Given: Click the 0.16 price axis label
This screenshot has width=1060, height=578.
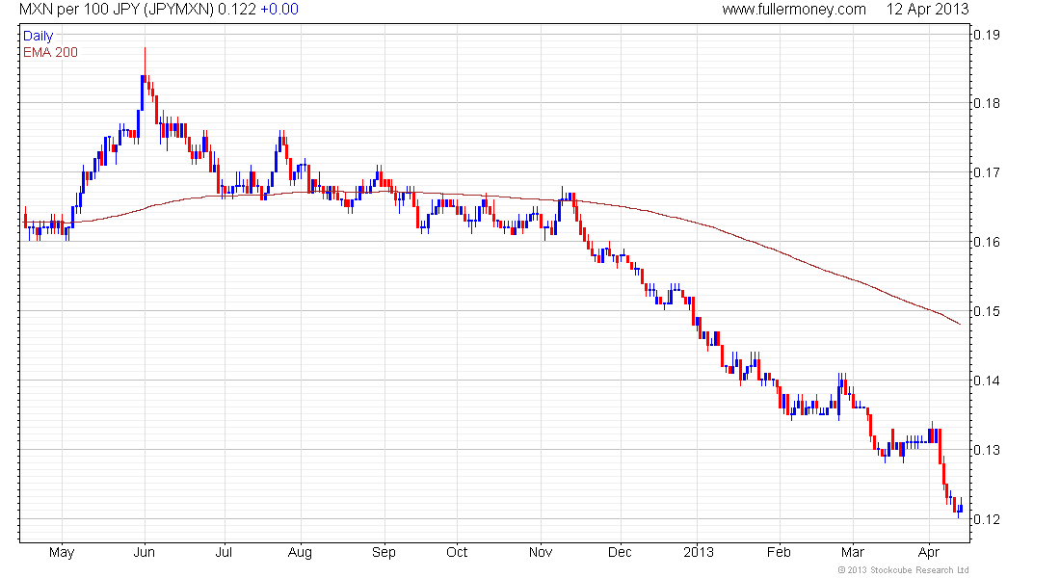Looking at the screenshot, I should (987, 242).
